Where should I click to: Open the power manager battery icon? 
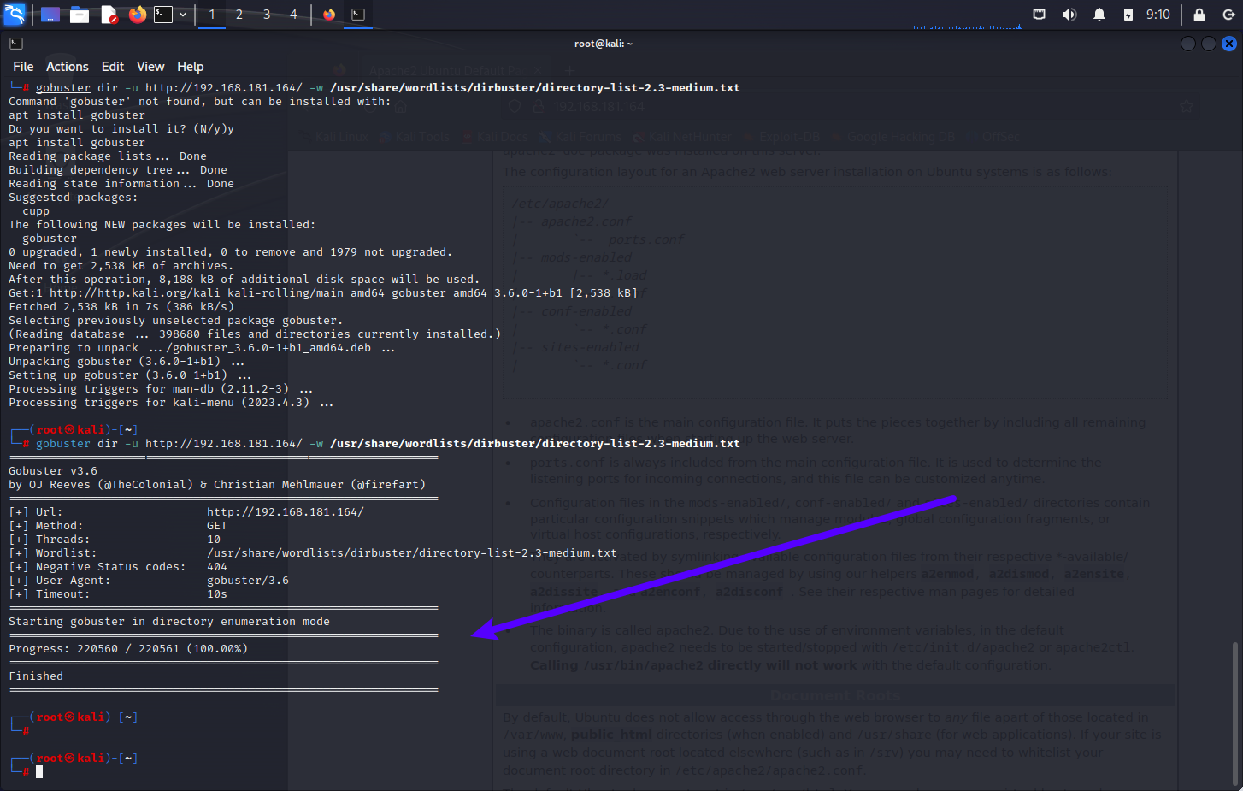1128,15
